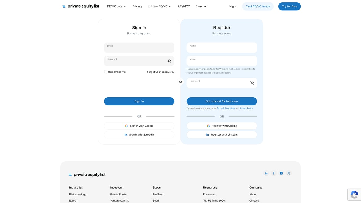Click Log In in the header
This screenshot has width=361, height=203.
click(233, 6)
